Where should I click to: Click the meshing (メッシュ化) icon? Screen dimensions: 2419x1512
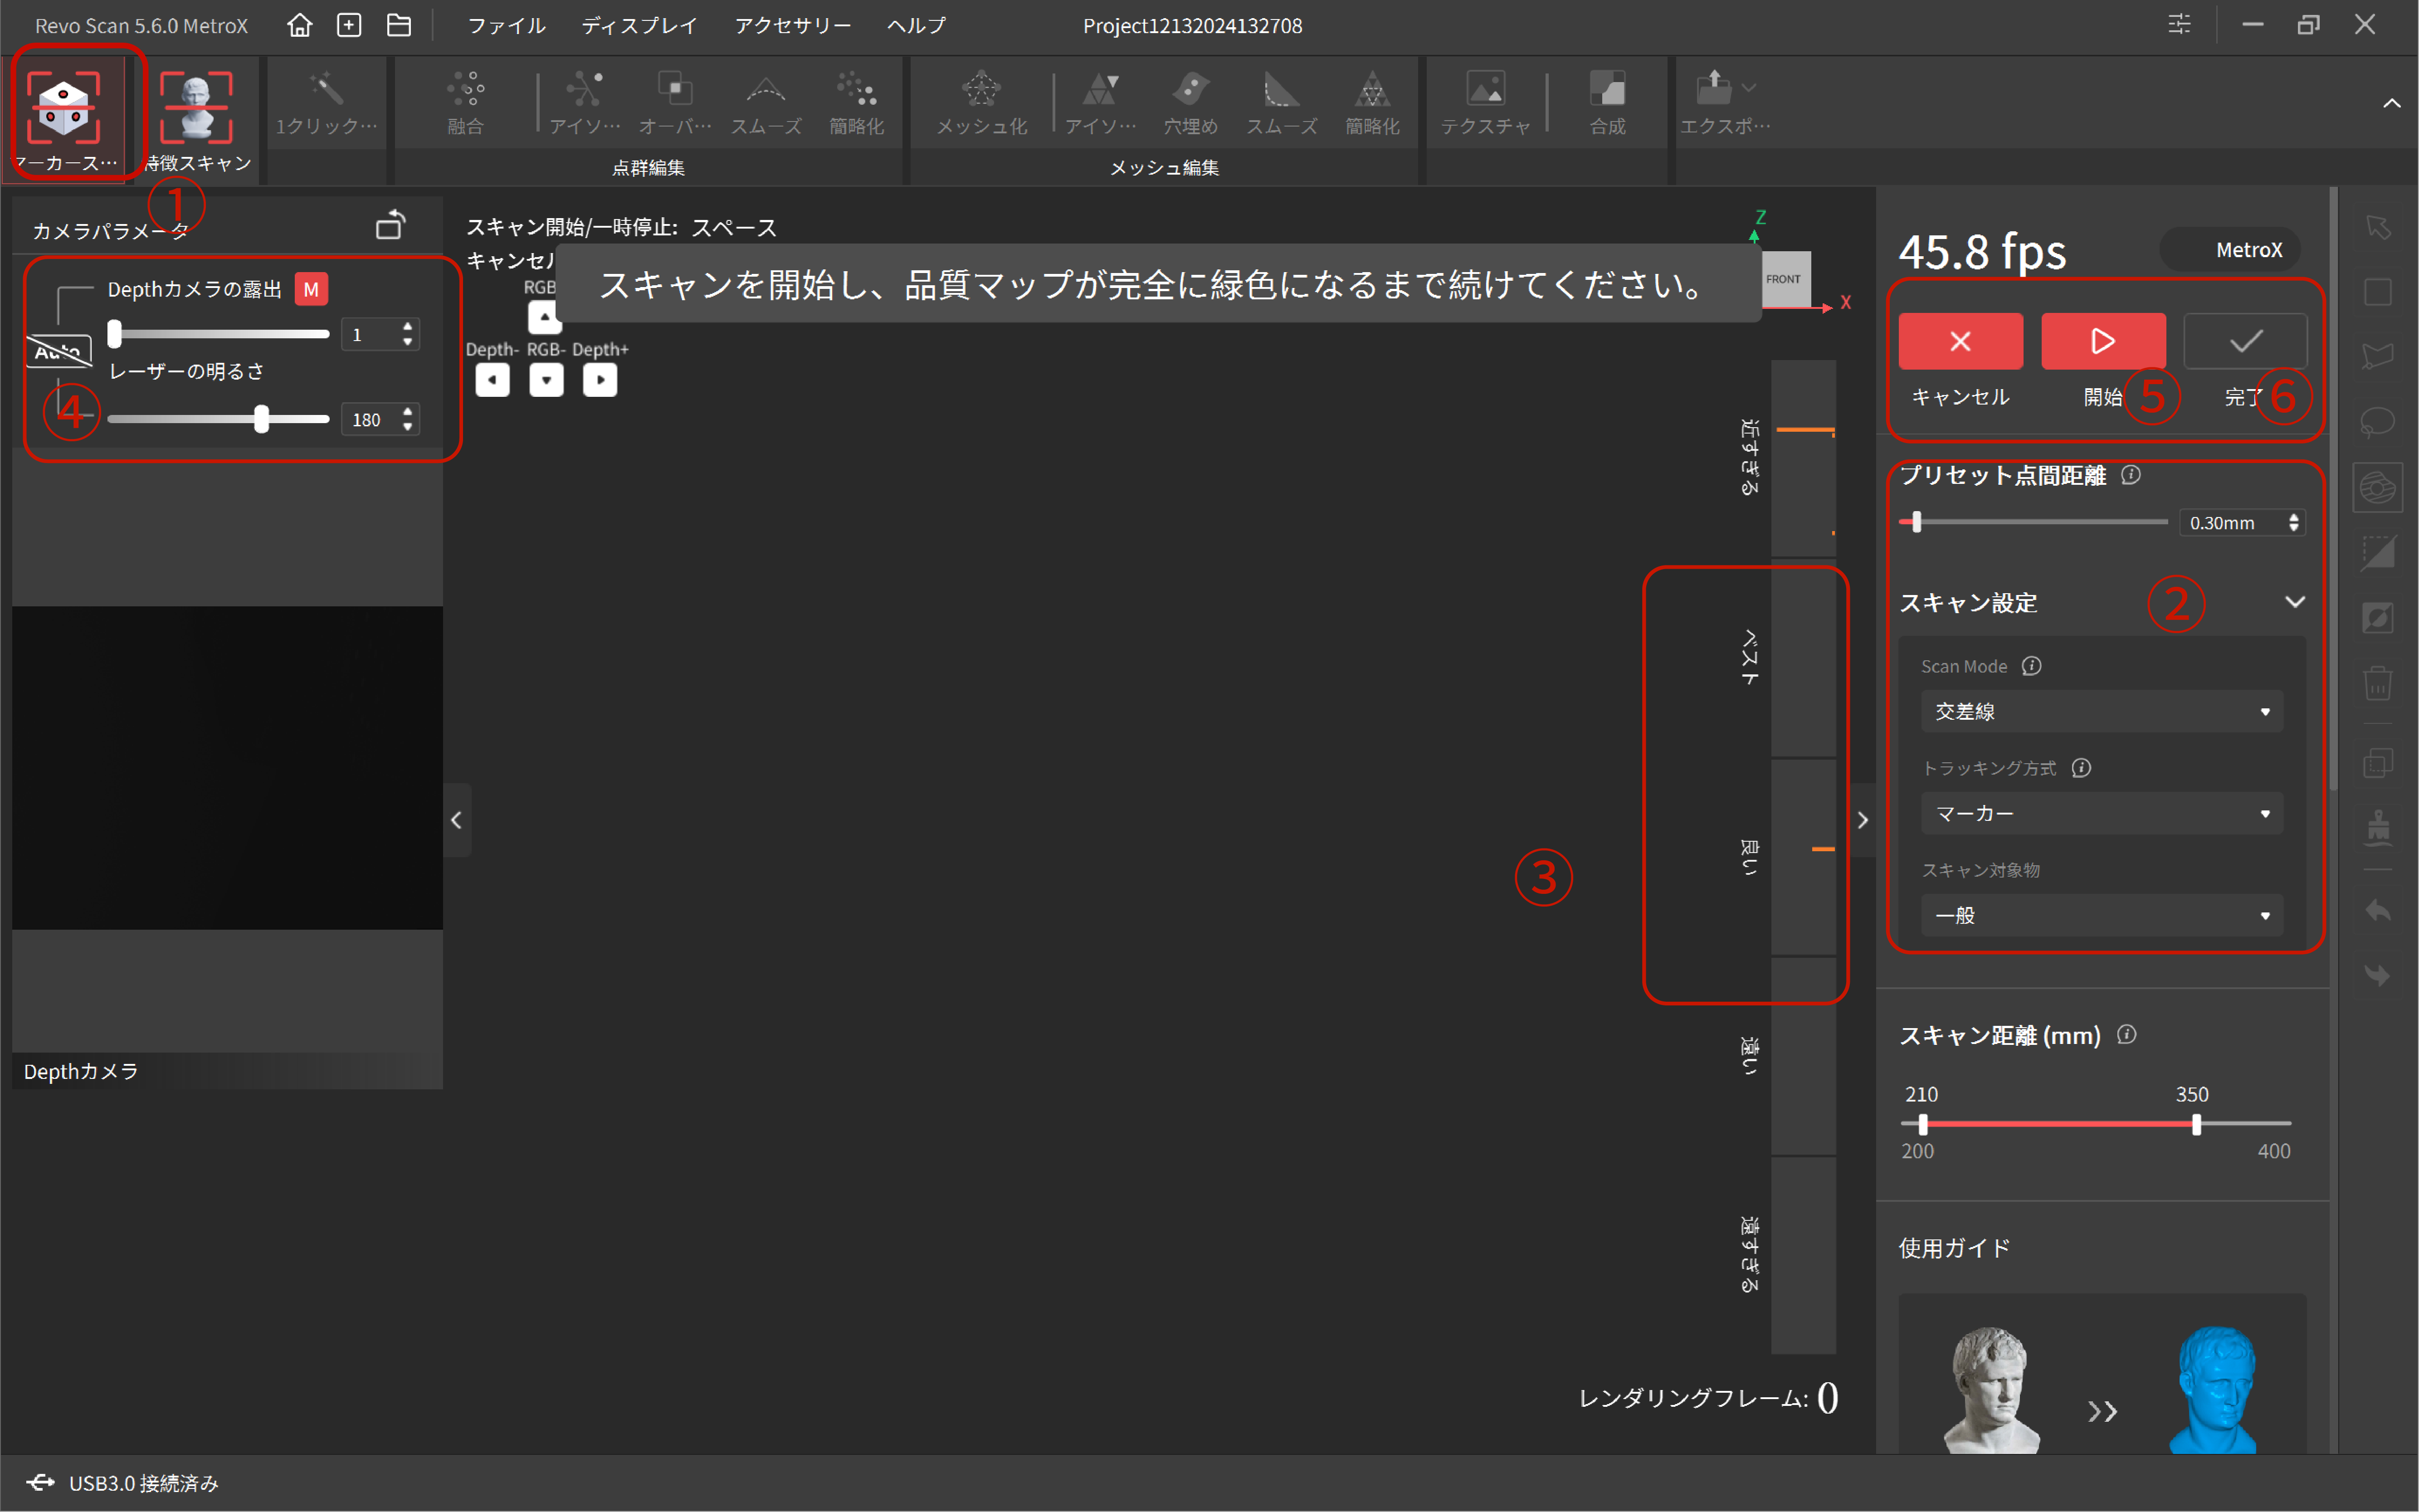[x=981, y=89]
